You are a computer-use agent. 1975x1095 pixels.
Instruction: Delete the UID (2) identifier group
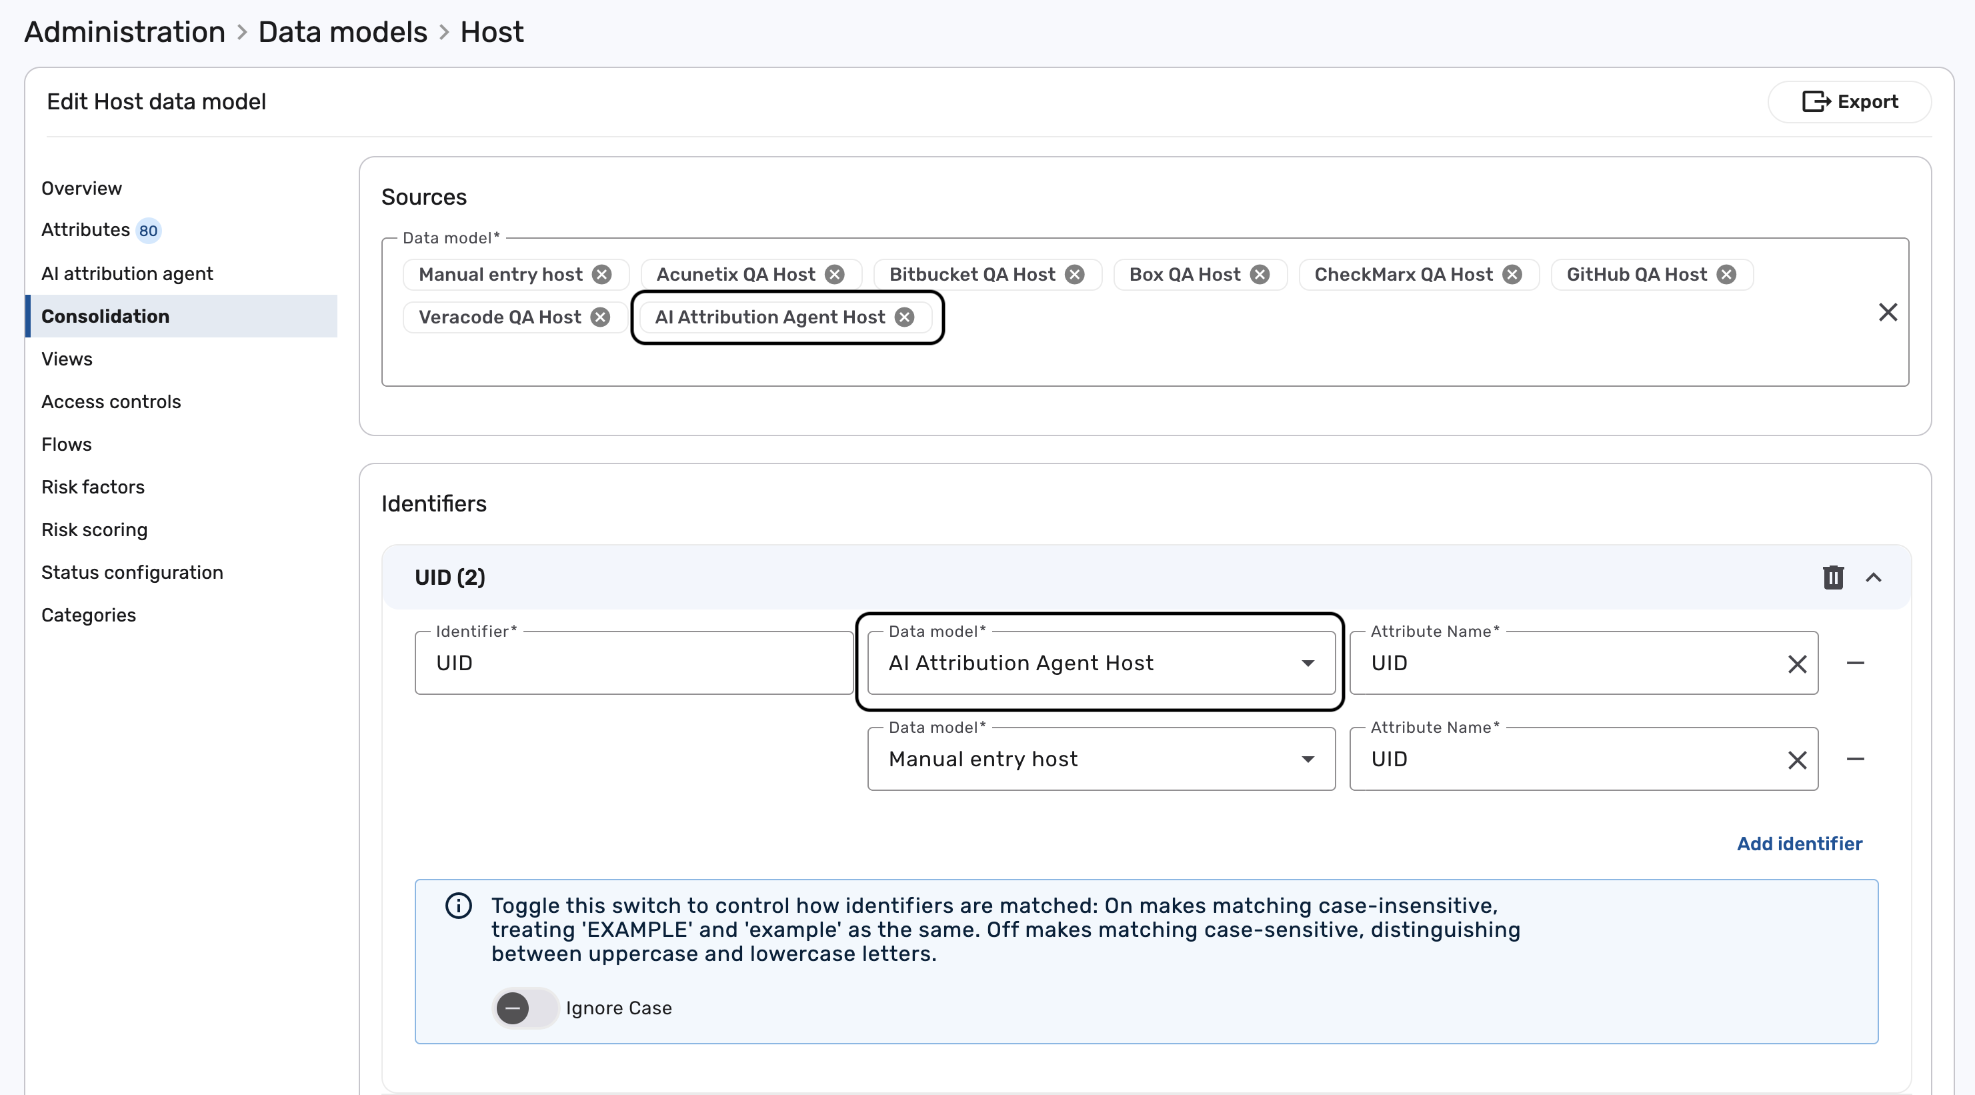click(x=1832, y=578)
